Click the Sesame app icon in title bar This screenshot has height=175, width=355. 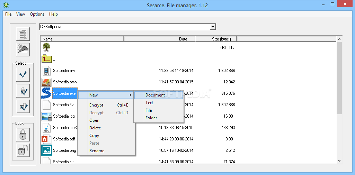[6, 4]
